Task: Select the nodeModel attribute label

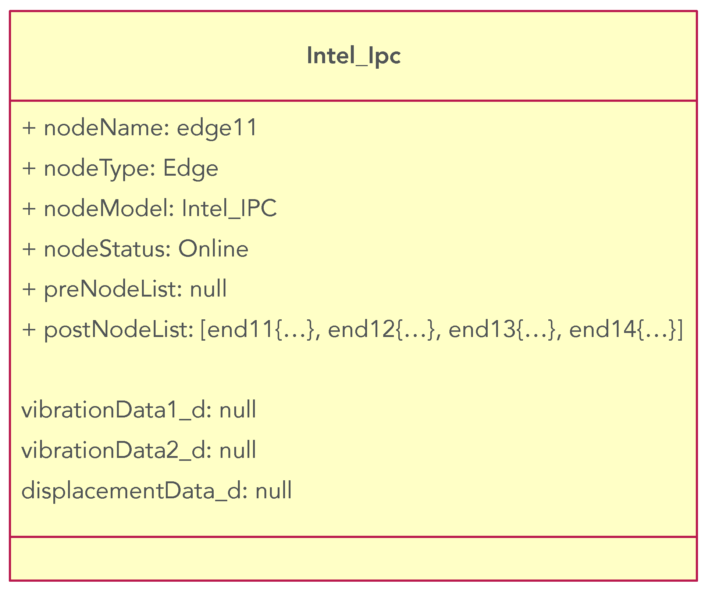Action: coord(109,209)
